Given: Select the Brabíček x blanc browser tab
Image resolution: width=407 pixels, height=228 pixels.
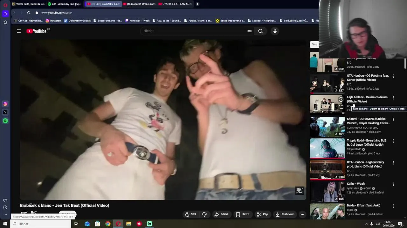Looking at the screenshot, I should (103, 4).
